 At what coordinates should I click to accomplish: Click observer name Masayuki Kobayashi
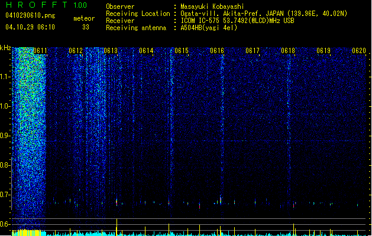click(212, 6)
